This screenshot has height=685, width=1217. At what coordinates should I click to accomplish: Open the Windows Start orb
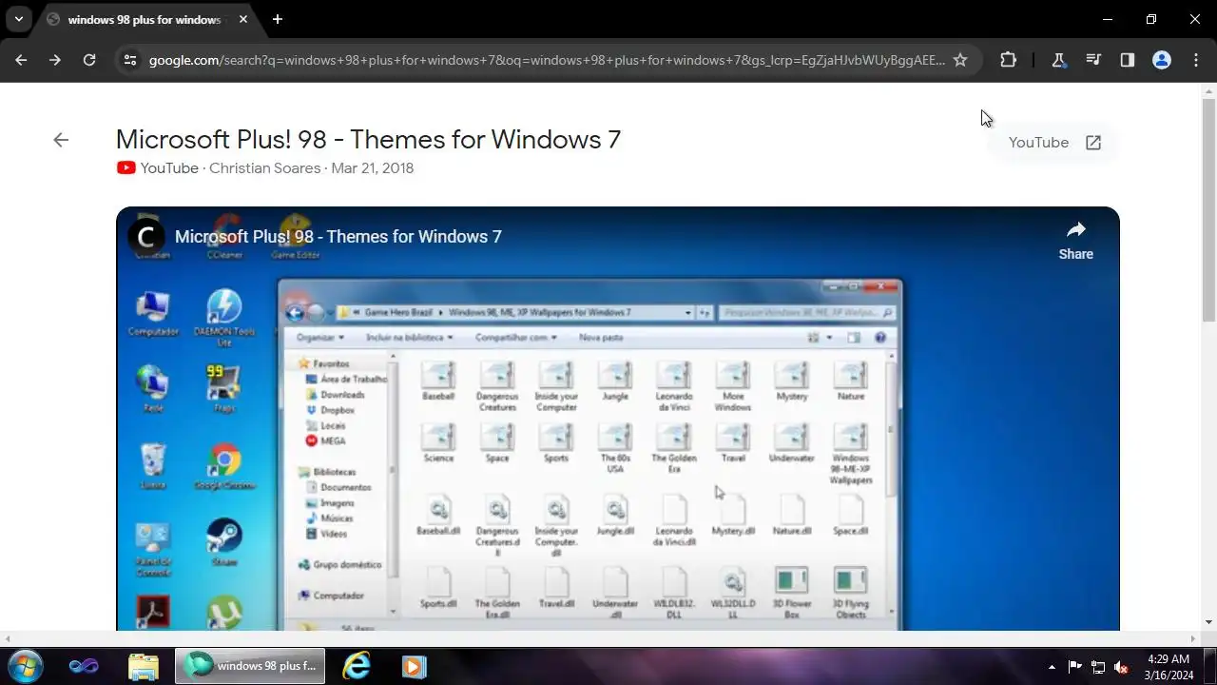click(x=25, y=665)
